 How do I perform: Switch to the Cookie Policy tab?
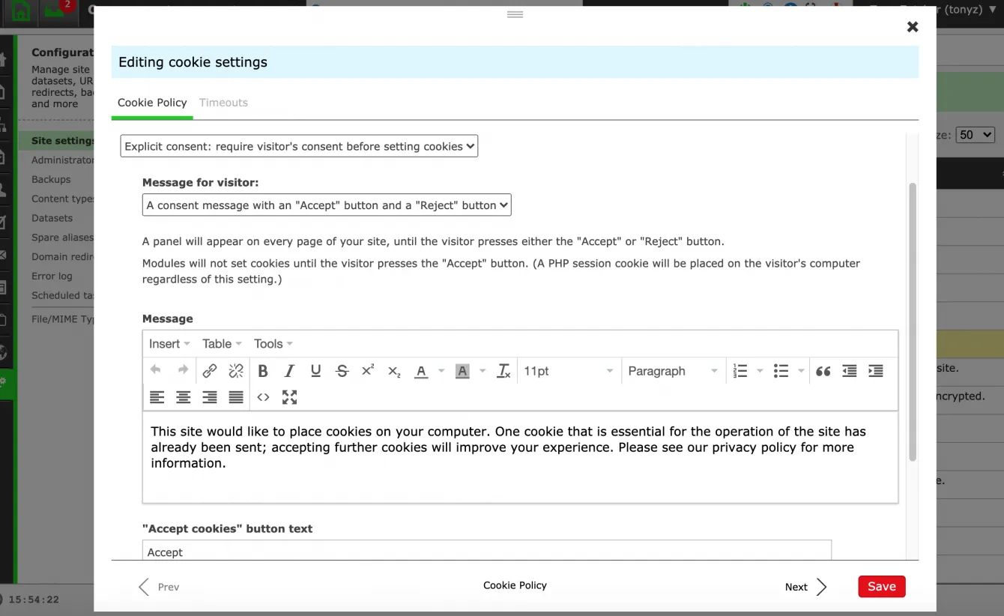point(152,103)
